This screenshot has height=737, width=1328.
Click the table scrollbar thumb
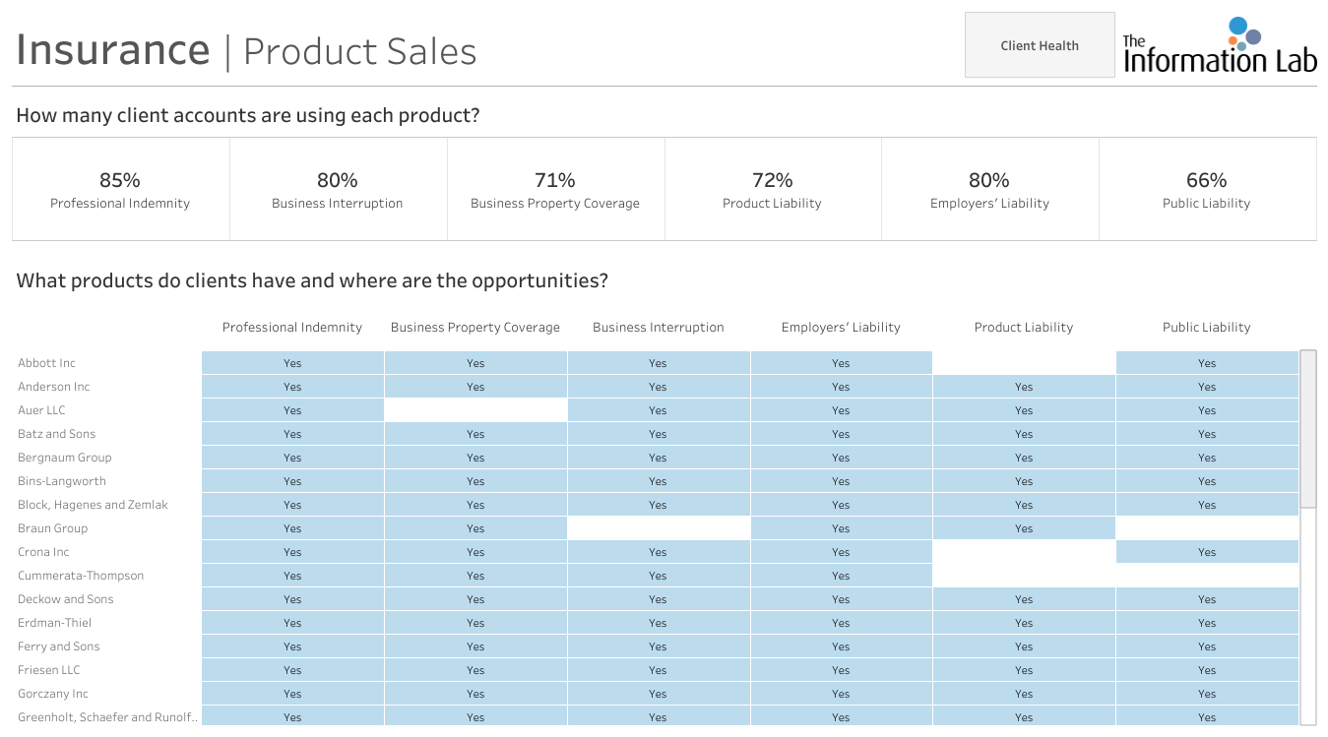[1308, 429]
